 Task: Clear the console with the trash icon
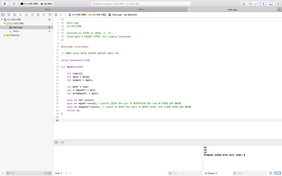tap(270, 173)
